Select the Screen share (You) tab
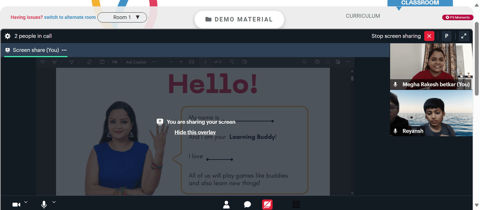This screenshot has height=210, width=480. (36, 50)
